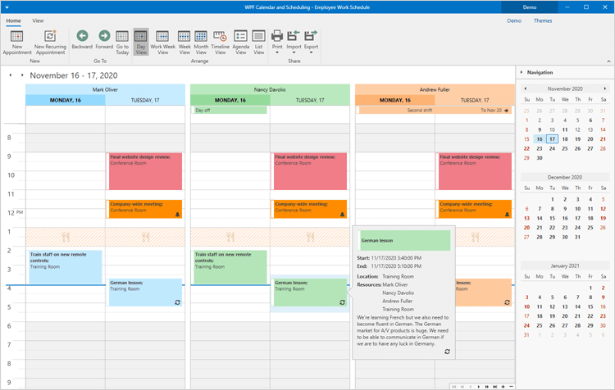Open Mark Oliver's German lesson appointment
The width and height of the screenshot is (615, 390).
tap(144, 292)
